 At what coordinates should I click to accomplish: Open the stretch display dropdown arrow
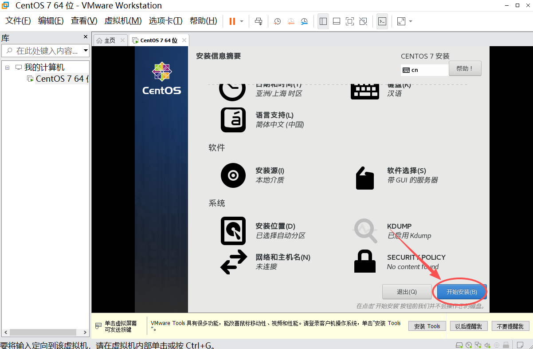click(x=411, y=21)
